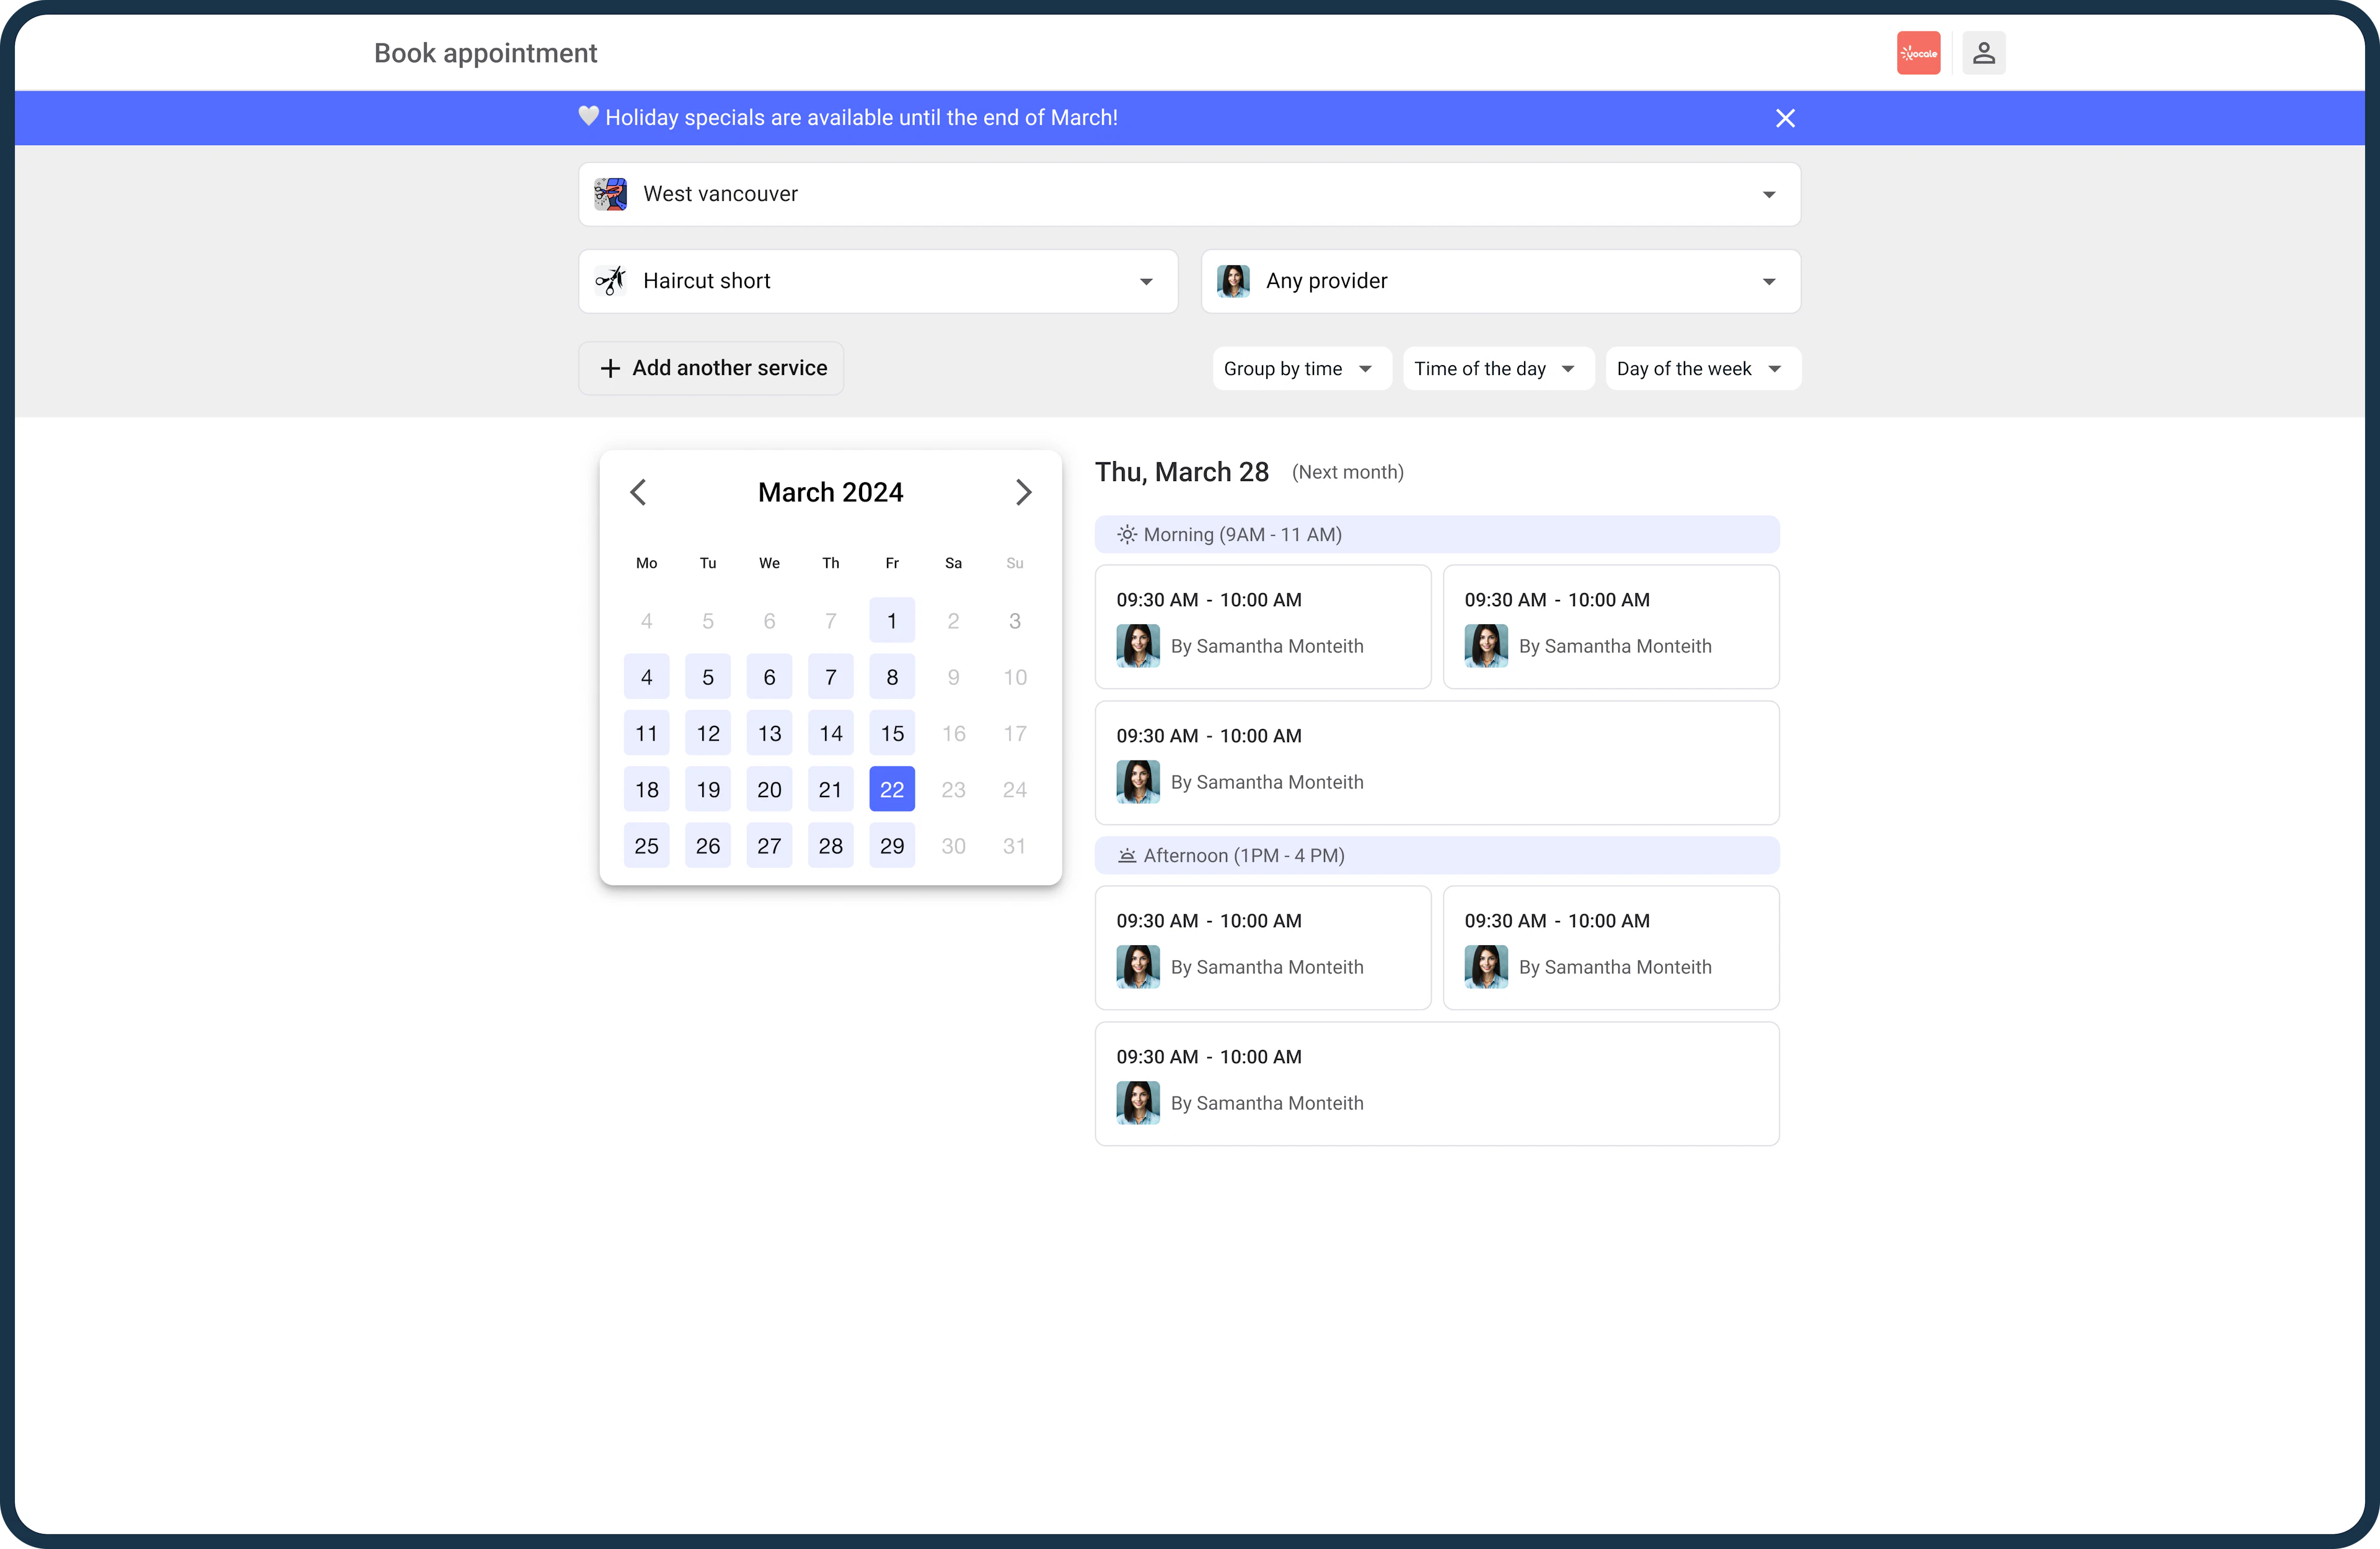
Task: Select March 15 in the calendar
Action: tap(892, 733)
